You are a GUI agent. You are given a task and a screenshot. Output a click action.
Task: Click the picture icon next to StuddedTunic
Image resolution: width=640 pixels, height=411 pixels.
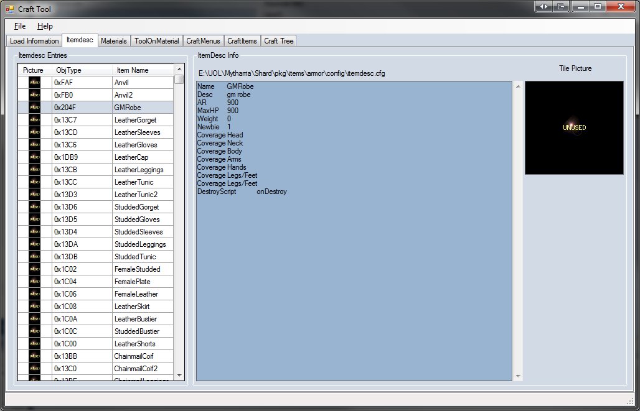click(34, 257)
